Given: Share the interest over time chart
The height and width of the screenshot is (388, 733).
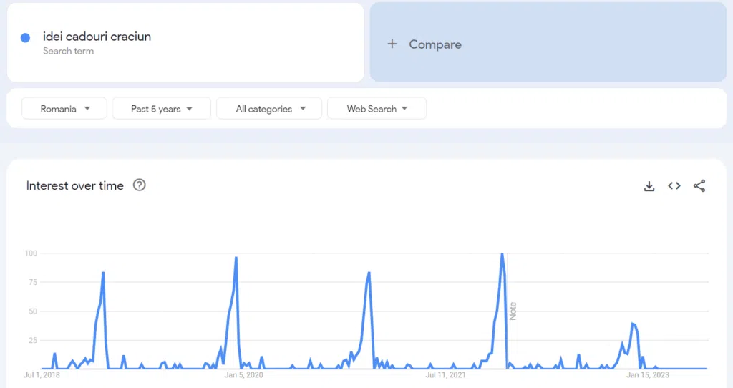Looking at the screenshot, I should tap(699, 186).
